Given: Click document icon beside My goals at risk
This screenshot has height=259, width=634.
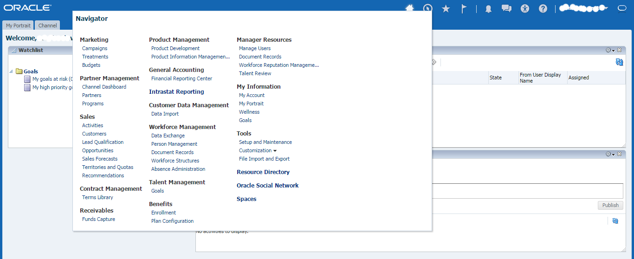Looking at the screenshot, I should 27,79.
